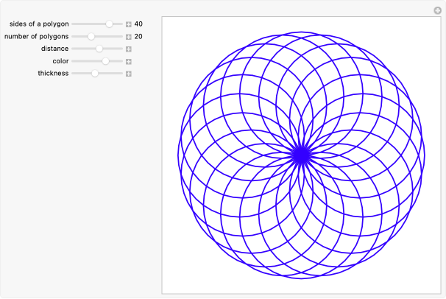Image resolution: width=446 pixels, height=299 pixels.
Task: Click the 'color' slider thumb
Action: (x=105, y=60)
